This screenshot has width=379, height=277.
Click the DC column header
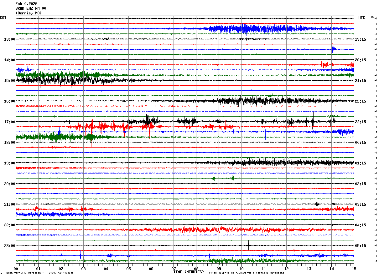(x=373, y=17)
